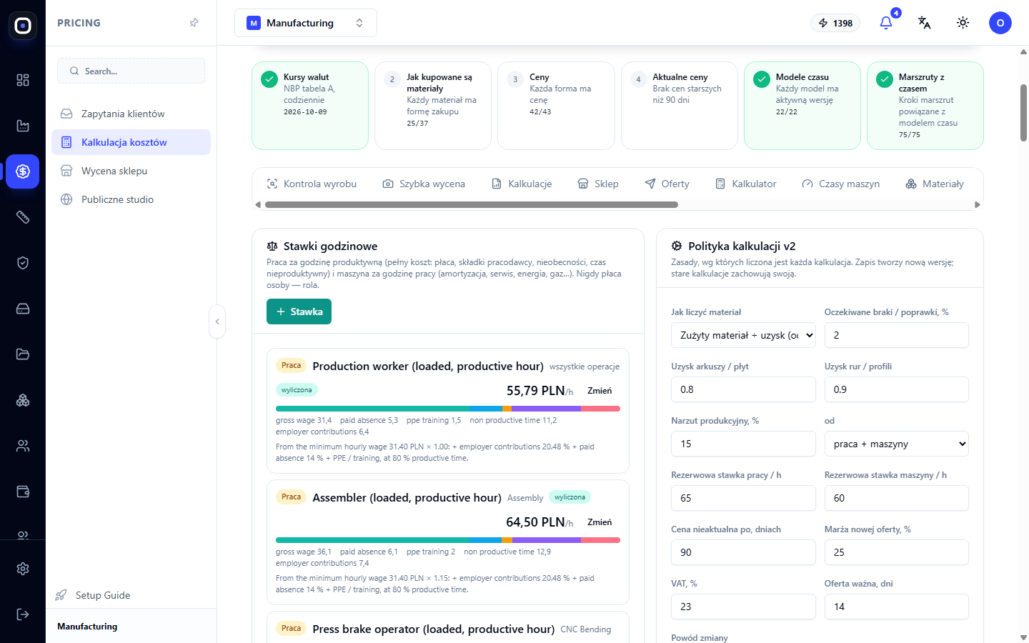The image size is (1029, 643).
Task: Click Zmień for Production worker rate
Action: tap(600, 391)
